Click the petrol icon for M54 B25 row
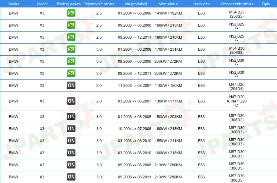This screenshot has width=277, height=183. (71, 13)
